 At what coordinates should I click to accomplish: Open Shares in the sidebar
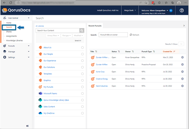(x=9, y=32)
